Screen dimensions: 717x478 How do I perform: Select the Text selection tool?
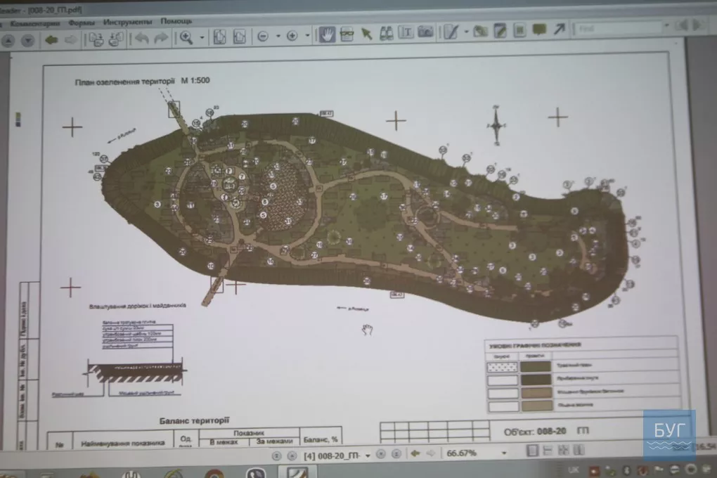coord(406,33)
